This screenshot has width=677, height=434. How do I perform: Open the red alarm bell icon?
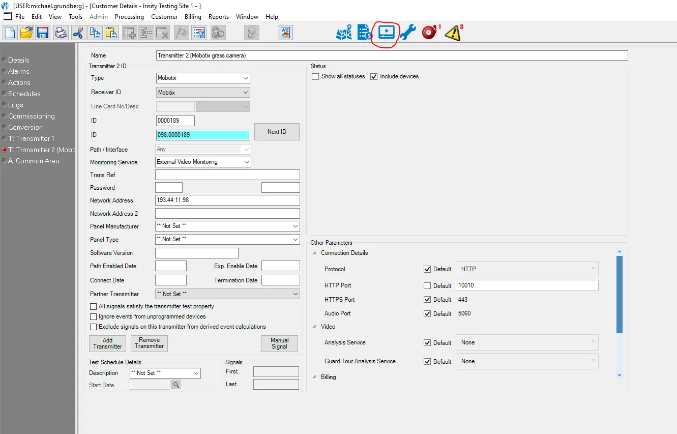(429, 33)
